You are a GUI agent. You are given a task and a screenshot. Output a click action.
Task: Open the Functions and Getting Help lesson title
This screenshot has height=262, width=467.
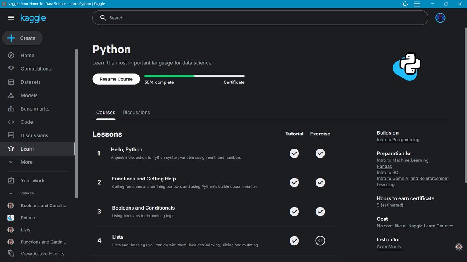(x=144, y=179)
